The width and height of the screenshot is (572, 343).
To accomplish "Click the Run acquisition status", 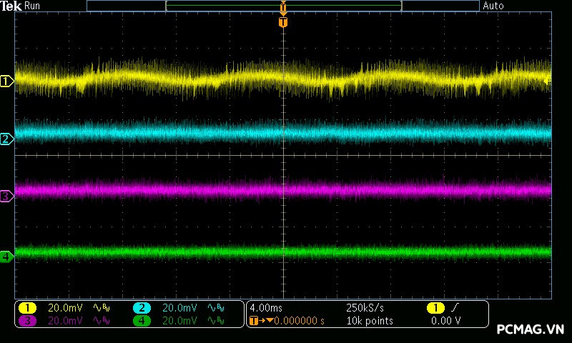I will (32, 6).
